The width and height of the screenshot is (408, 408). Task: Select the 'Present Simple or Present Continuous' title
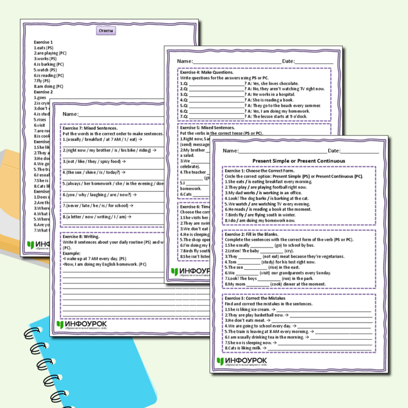(x=299, y=161)
